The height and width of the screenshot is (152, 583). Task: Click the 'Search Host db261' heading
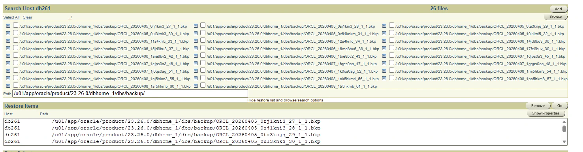27,8
